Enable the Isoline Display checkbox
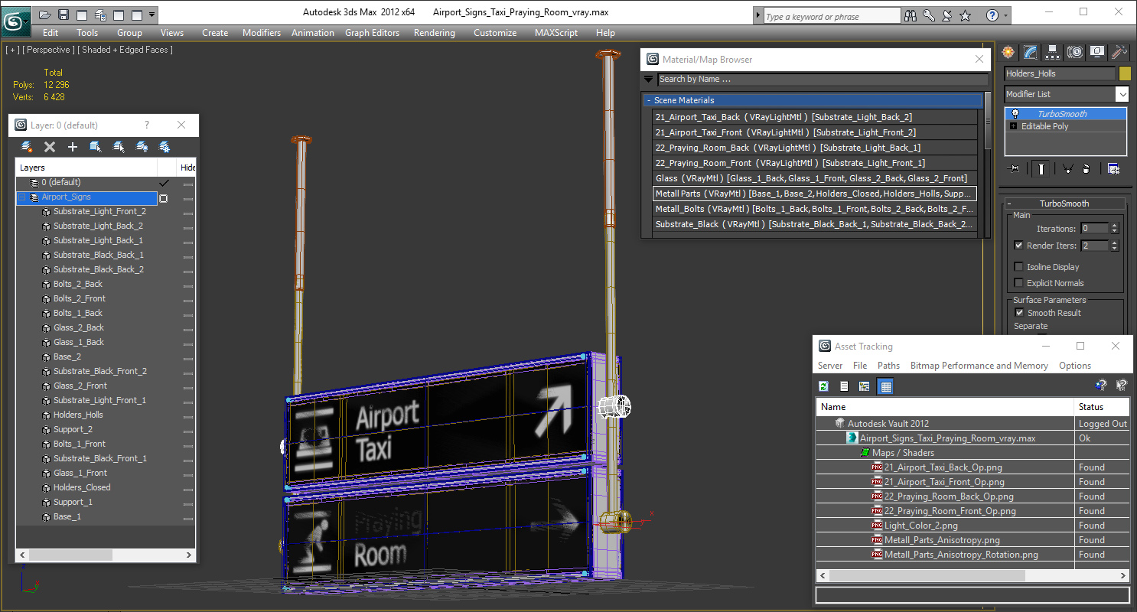 coord(1018,267)
